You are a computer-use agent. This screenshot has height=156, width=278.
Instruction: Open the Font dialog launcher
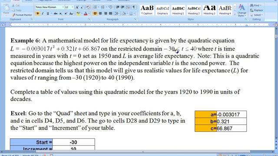(89, 19)
